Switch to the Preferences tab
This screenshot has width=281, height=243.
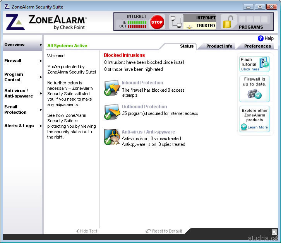click(257, 46)
